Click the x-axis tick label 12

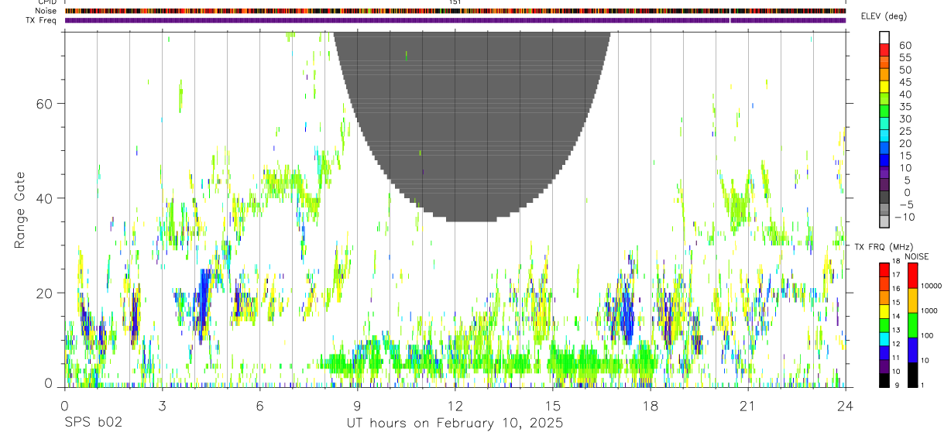455,406
